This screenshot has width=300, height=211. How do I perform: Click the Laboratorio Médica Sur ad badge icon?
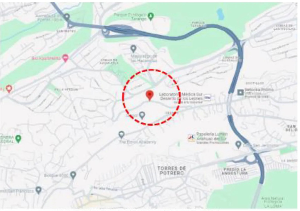(x=207, y=98)
